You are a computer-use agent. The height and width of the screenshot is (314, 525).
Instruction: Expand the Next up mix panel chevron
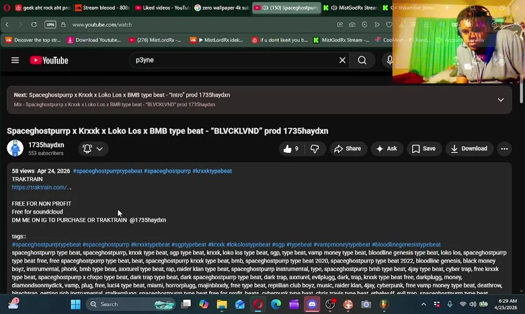[501, 100]
